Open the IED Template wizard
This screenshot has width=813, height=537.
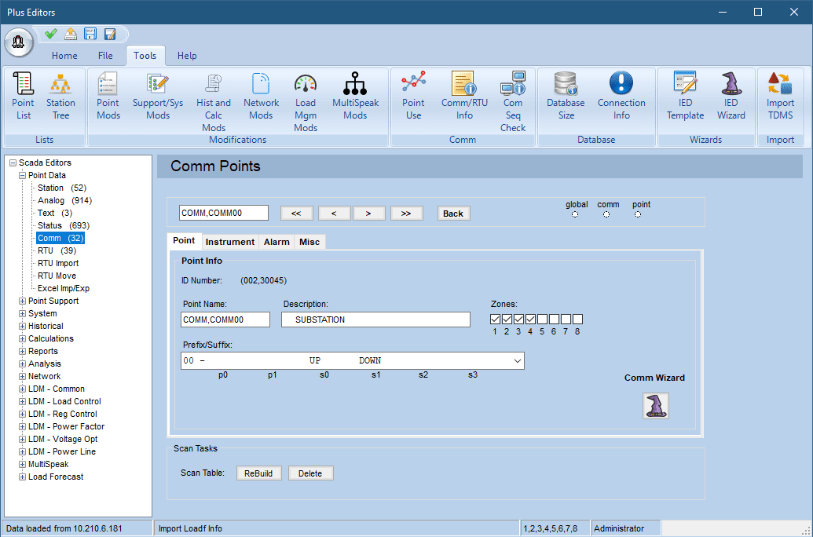point(685,97)
